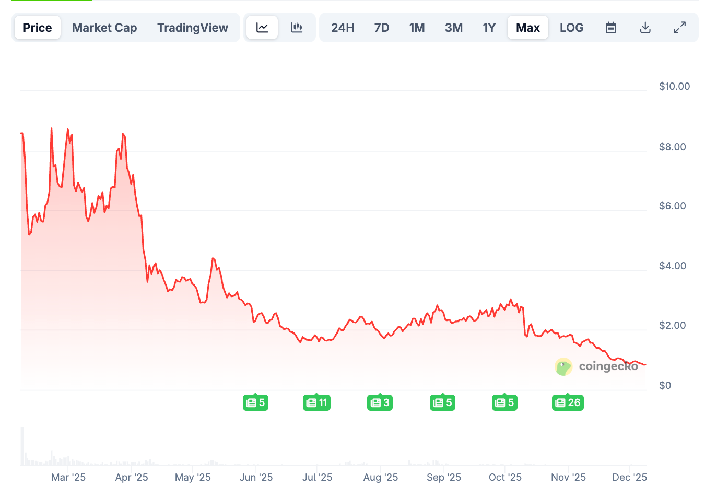
Task: Switch to line chart view
Action: (x=262, y=28)
